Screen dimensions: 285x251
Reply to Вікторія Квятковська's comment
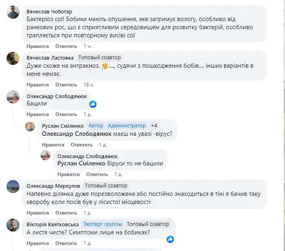(66, 243)
